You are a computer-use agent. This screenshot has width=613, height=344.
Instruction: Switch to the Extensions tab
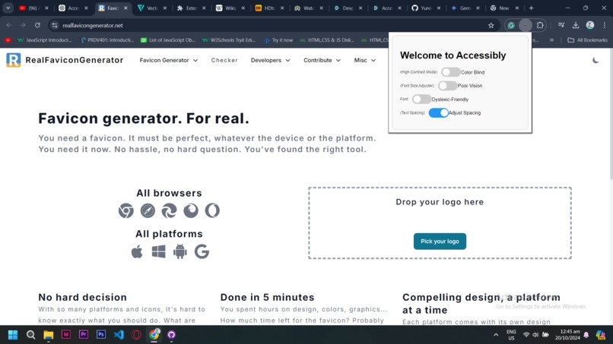click(191, 8)
